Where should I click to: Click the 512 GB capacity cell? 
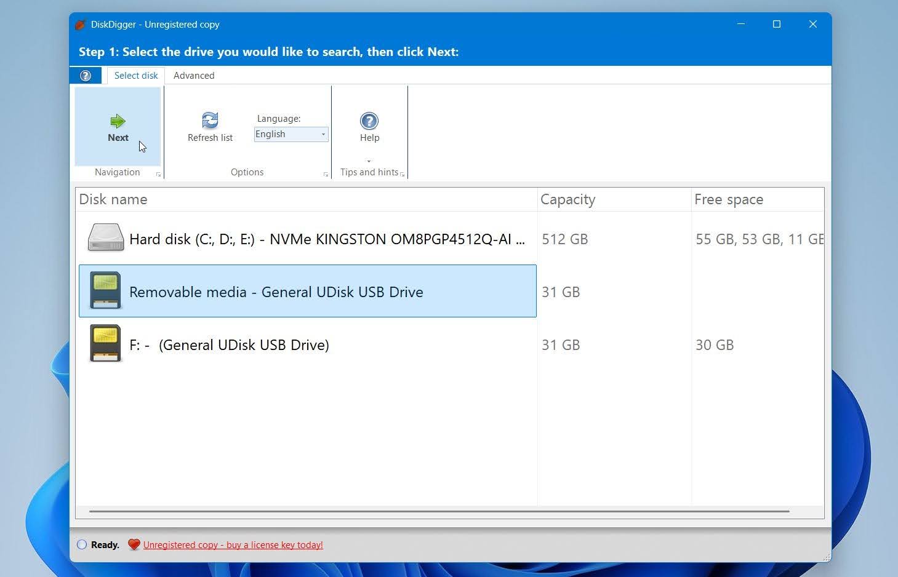pyautogui.click(x=564, y=239)
